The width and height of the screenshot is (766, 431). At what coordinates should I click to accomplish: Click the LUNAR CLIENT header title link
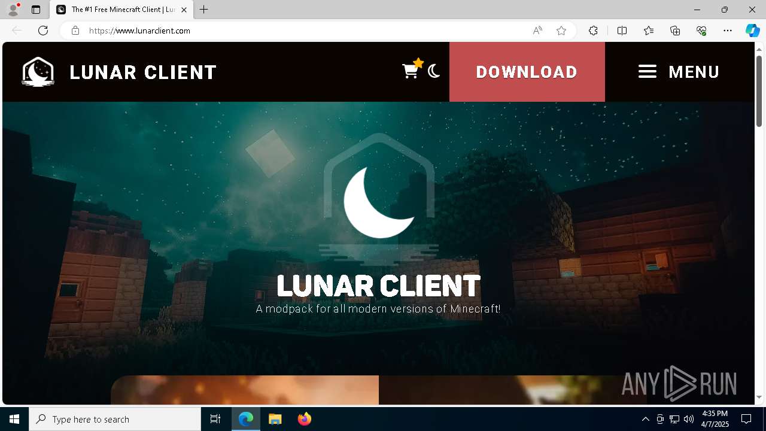(143, 72)
